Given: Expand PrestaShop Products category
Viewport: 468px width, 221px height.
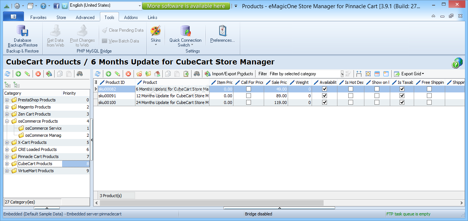Looking at the screenshot, I should coord(7,100).
